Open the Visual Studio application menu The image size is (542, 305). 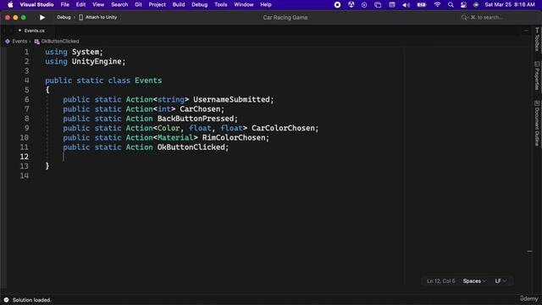36,4
